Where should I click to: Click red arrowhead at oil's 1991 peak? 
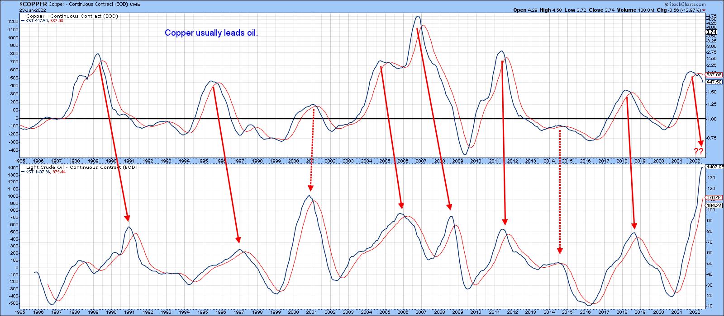[x=128, y=218]
